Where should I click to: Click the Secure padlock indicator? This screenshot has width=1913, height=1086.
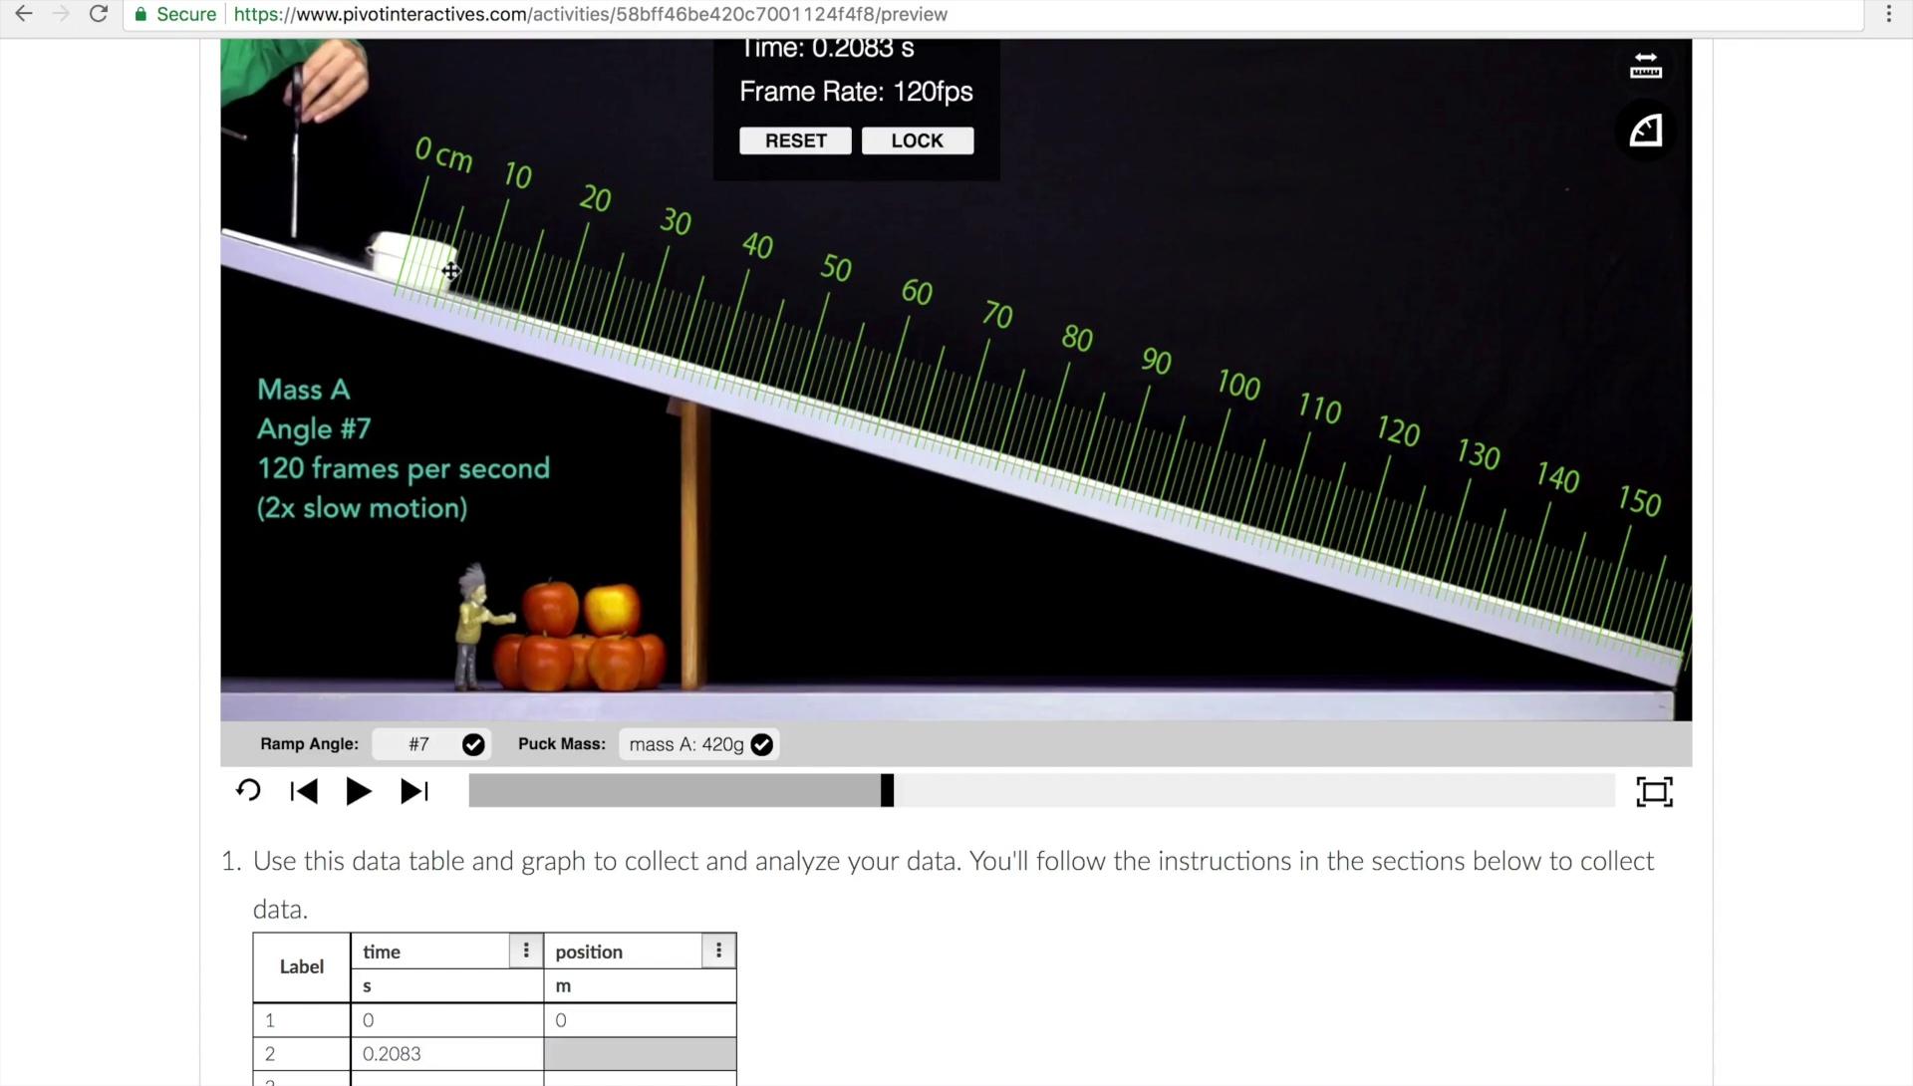pyautogui.click(x=139, y=14)
